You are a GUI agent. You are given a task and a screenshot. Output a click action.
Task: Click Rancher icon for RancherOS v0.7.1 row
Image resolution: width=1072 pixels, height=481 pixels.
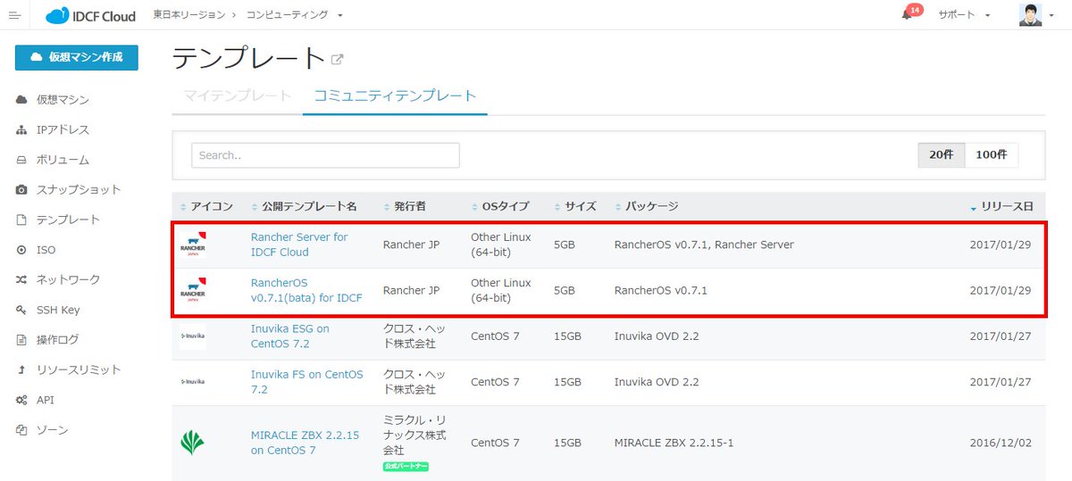click(x=193, y=290)
